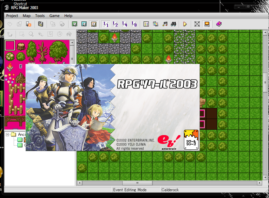Open the Music Player note icon
269x198 pixels.
[x=165, y=24]
